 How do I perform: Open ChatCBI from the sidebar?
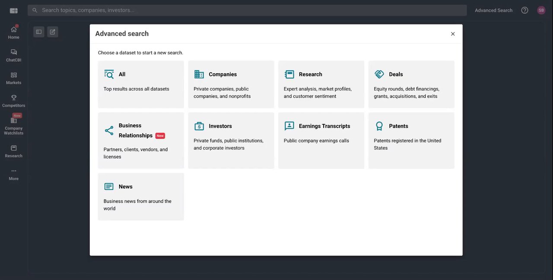pos(13,55)
